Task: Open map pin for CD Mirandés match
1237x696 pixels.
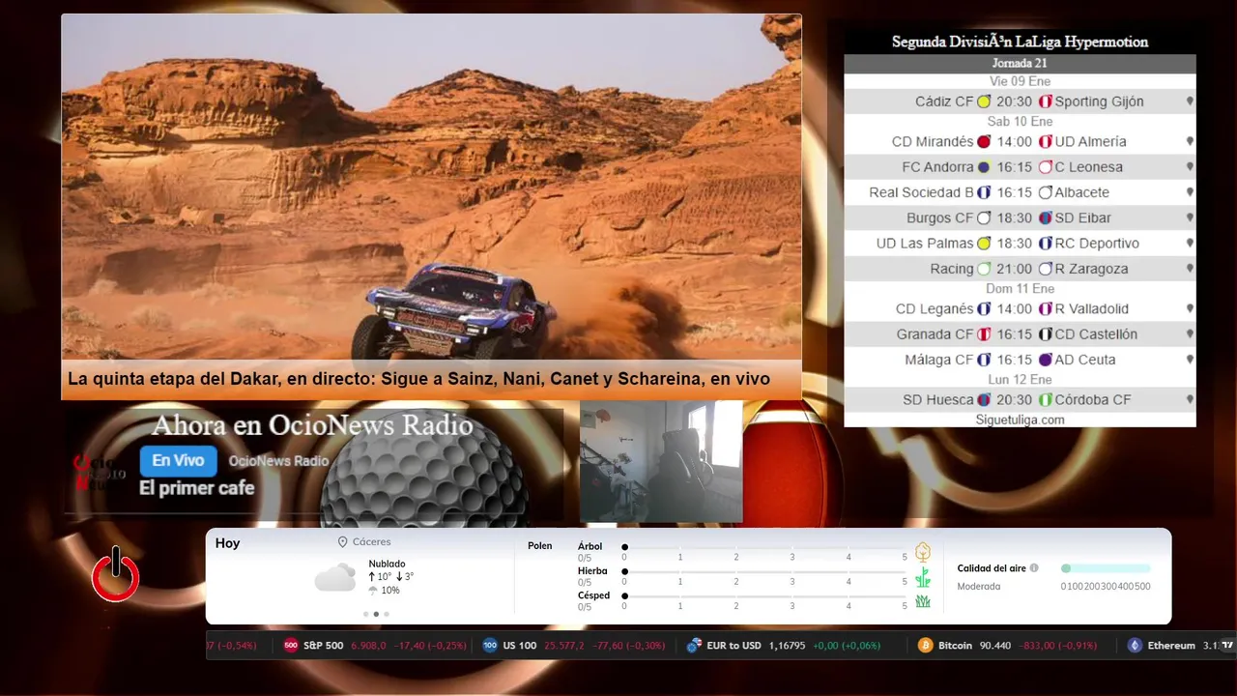Action: tap(1190, 141)
